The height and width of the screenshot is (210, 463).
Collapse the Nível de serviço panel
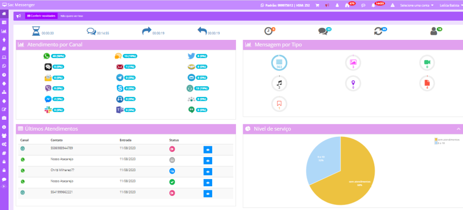pyautogui.click(x=458, y=129)
